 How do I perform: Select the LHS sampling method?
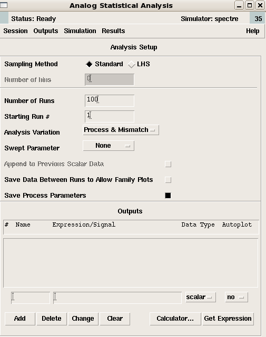point(131,64)
